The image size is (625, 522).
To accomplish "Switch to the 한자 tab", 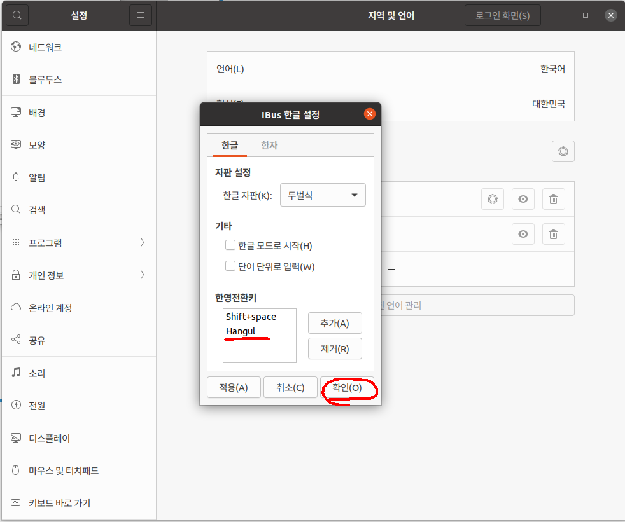I will [269, 146].
